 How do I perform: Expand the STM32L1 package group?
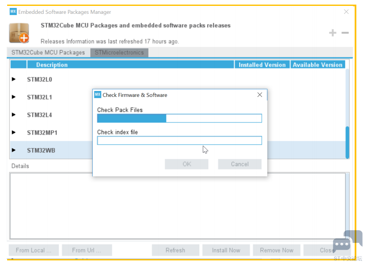point(14,97)
